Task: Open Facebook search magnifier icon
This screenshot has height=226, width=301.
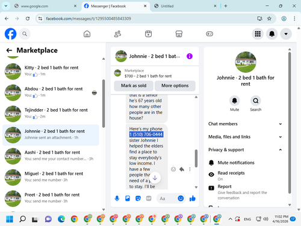Action: [x=25, y=34]
